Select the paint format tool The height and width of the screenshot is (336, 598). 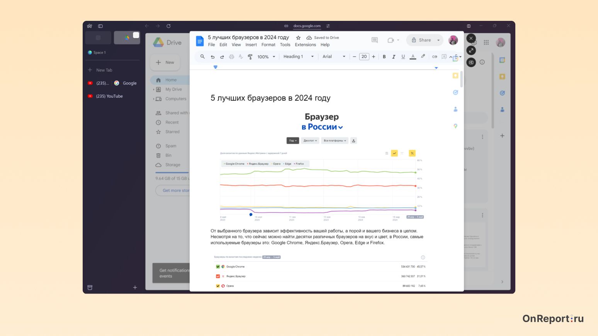coord(250,57)
